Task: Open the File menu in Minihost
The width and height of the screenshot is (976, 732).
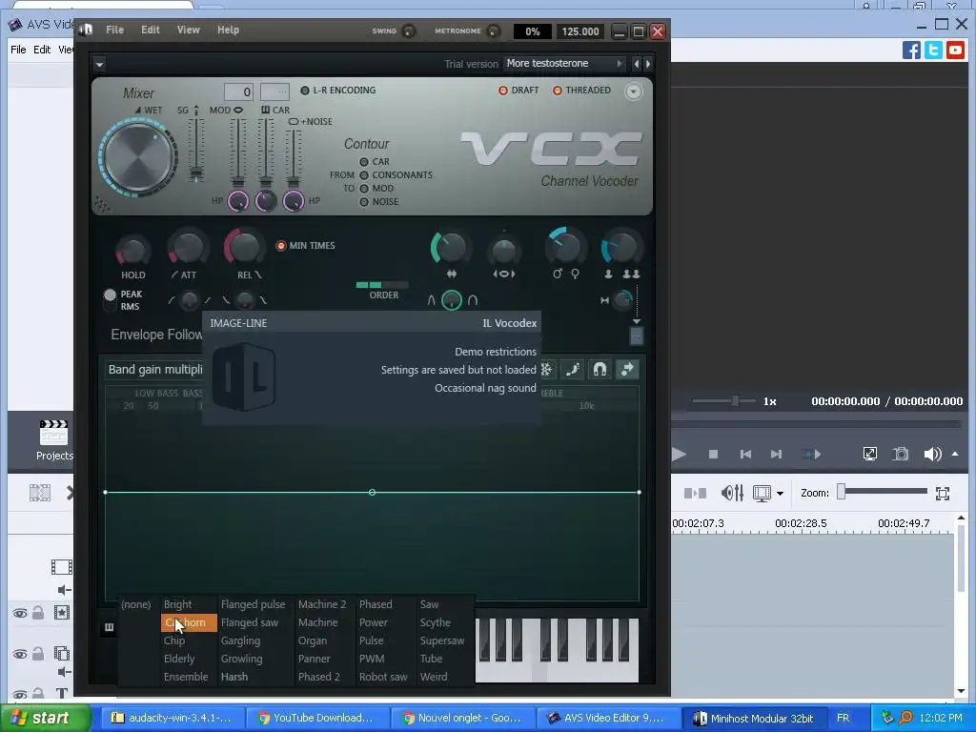Action: point(114,30)
